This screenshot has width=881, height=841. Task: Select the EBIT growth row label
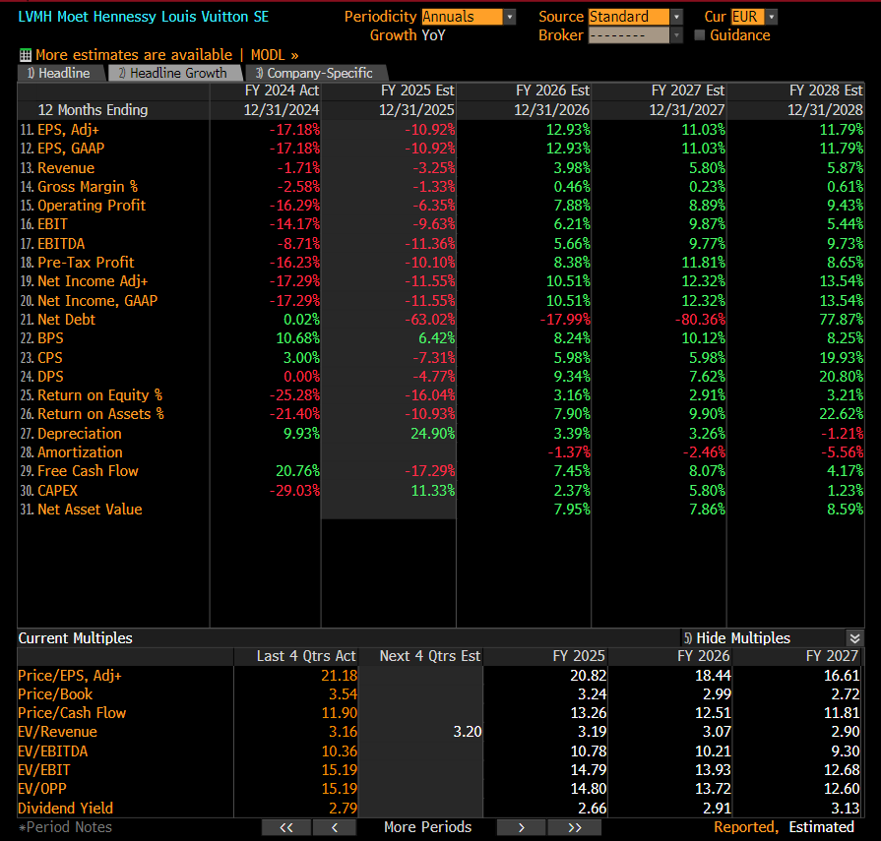point(52,224)
